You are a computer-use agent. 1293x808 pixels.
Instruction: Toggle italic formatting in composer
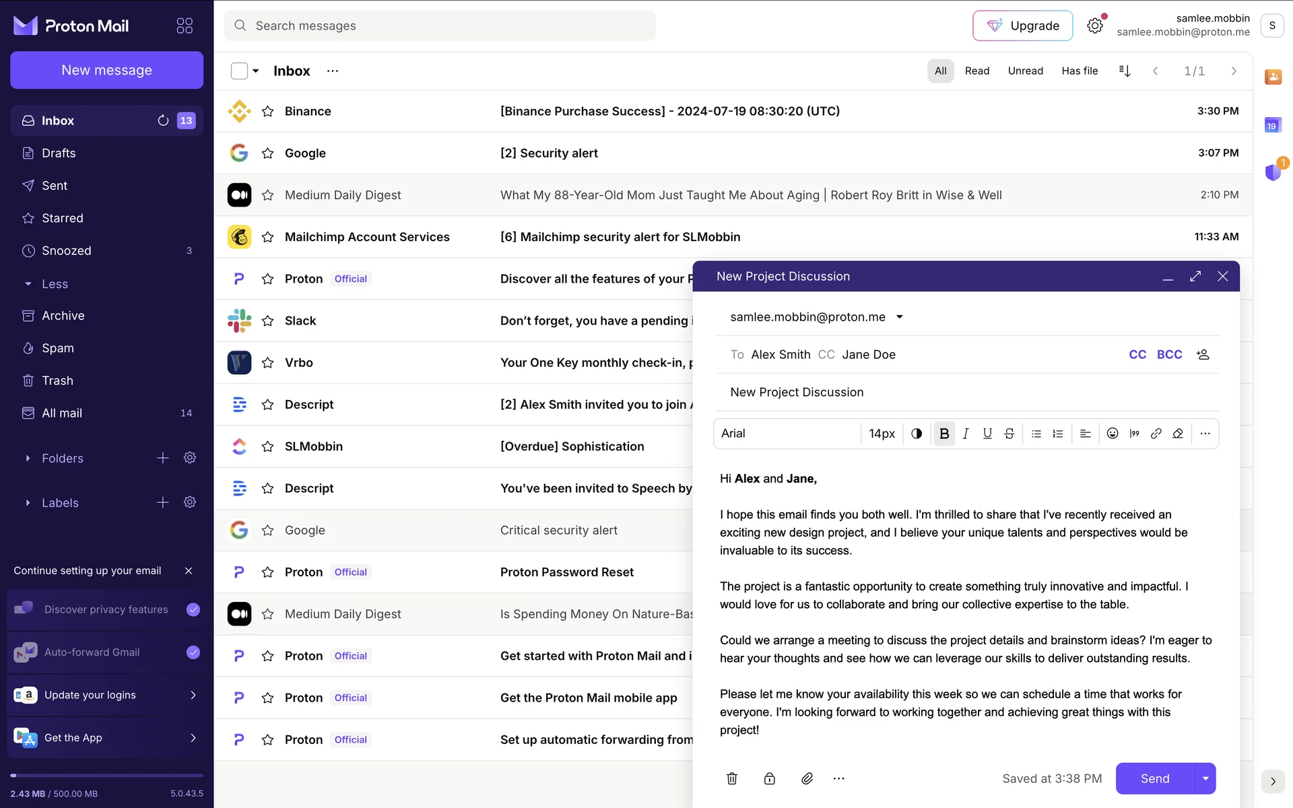click(966, 434)
